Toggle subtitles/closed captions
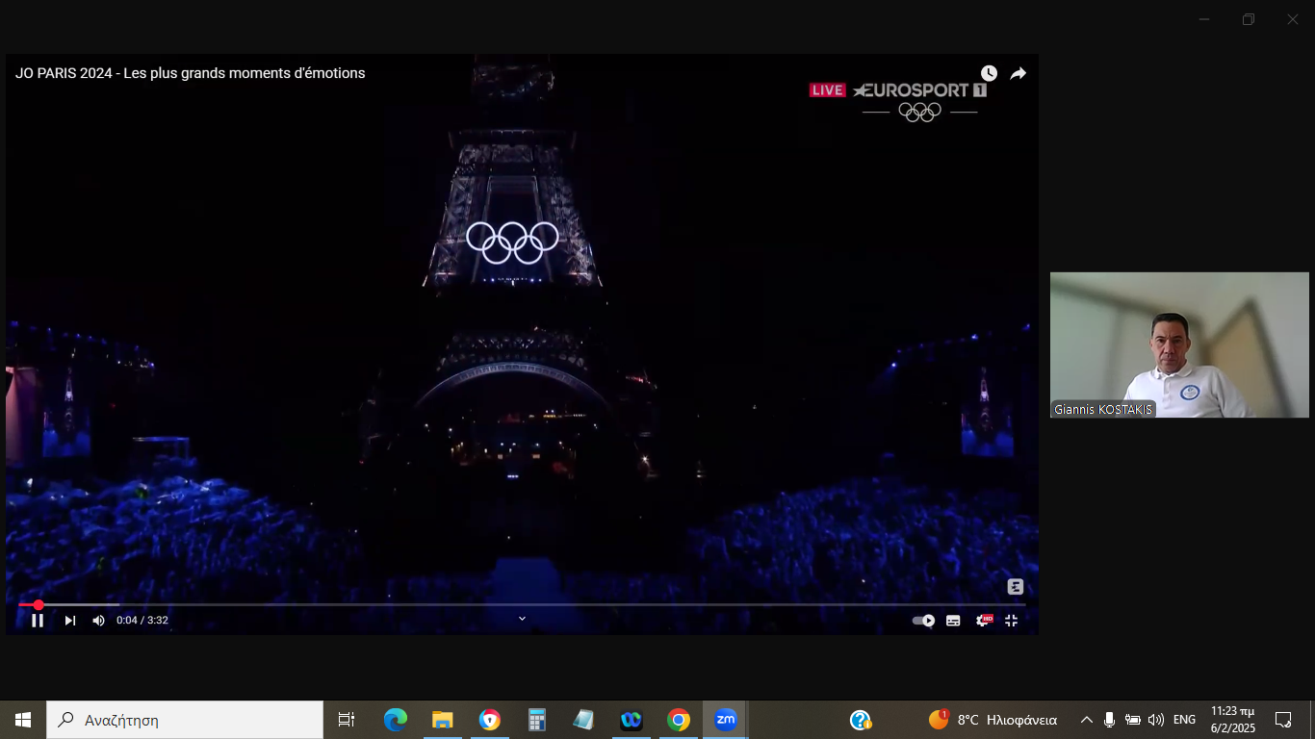 tap(953, 621)
